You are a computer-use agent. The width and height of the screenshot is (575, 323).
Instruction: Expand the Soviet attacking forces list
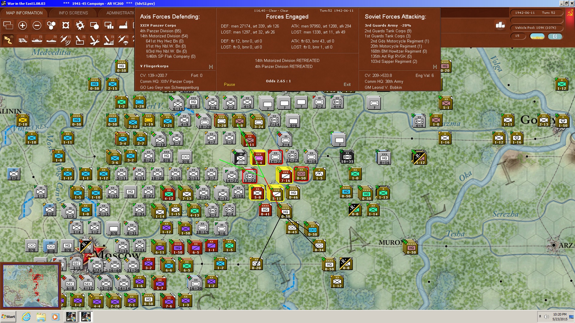435,67
